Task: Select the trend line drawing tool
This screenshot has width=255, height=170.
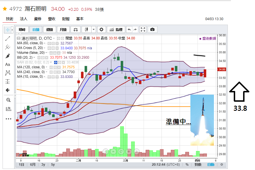Action: click(x=8, y=39)
